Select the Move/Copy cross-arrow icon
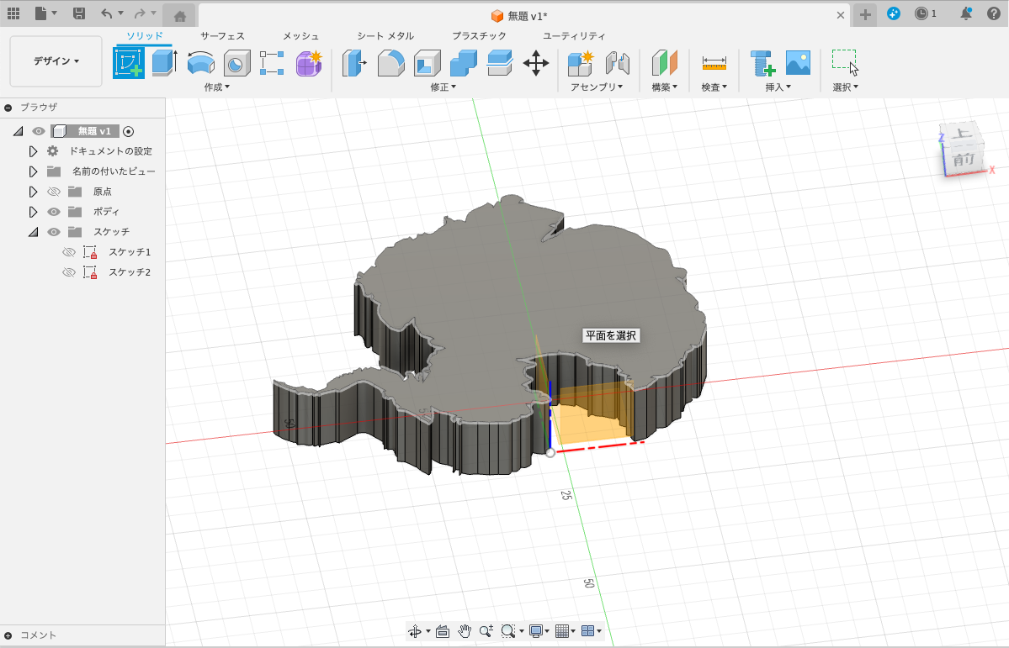Screen dimensions: 1009x648 click(536, 63)
